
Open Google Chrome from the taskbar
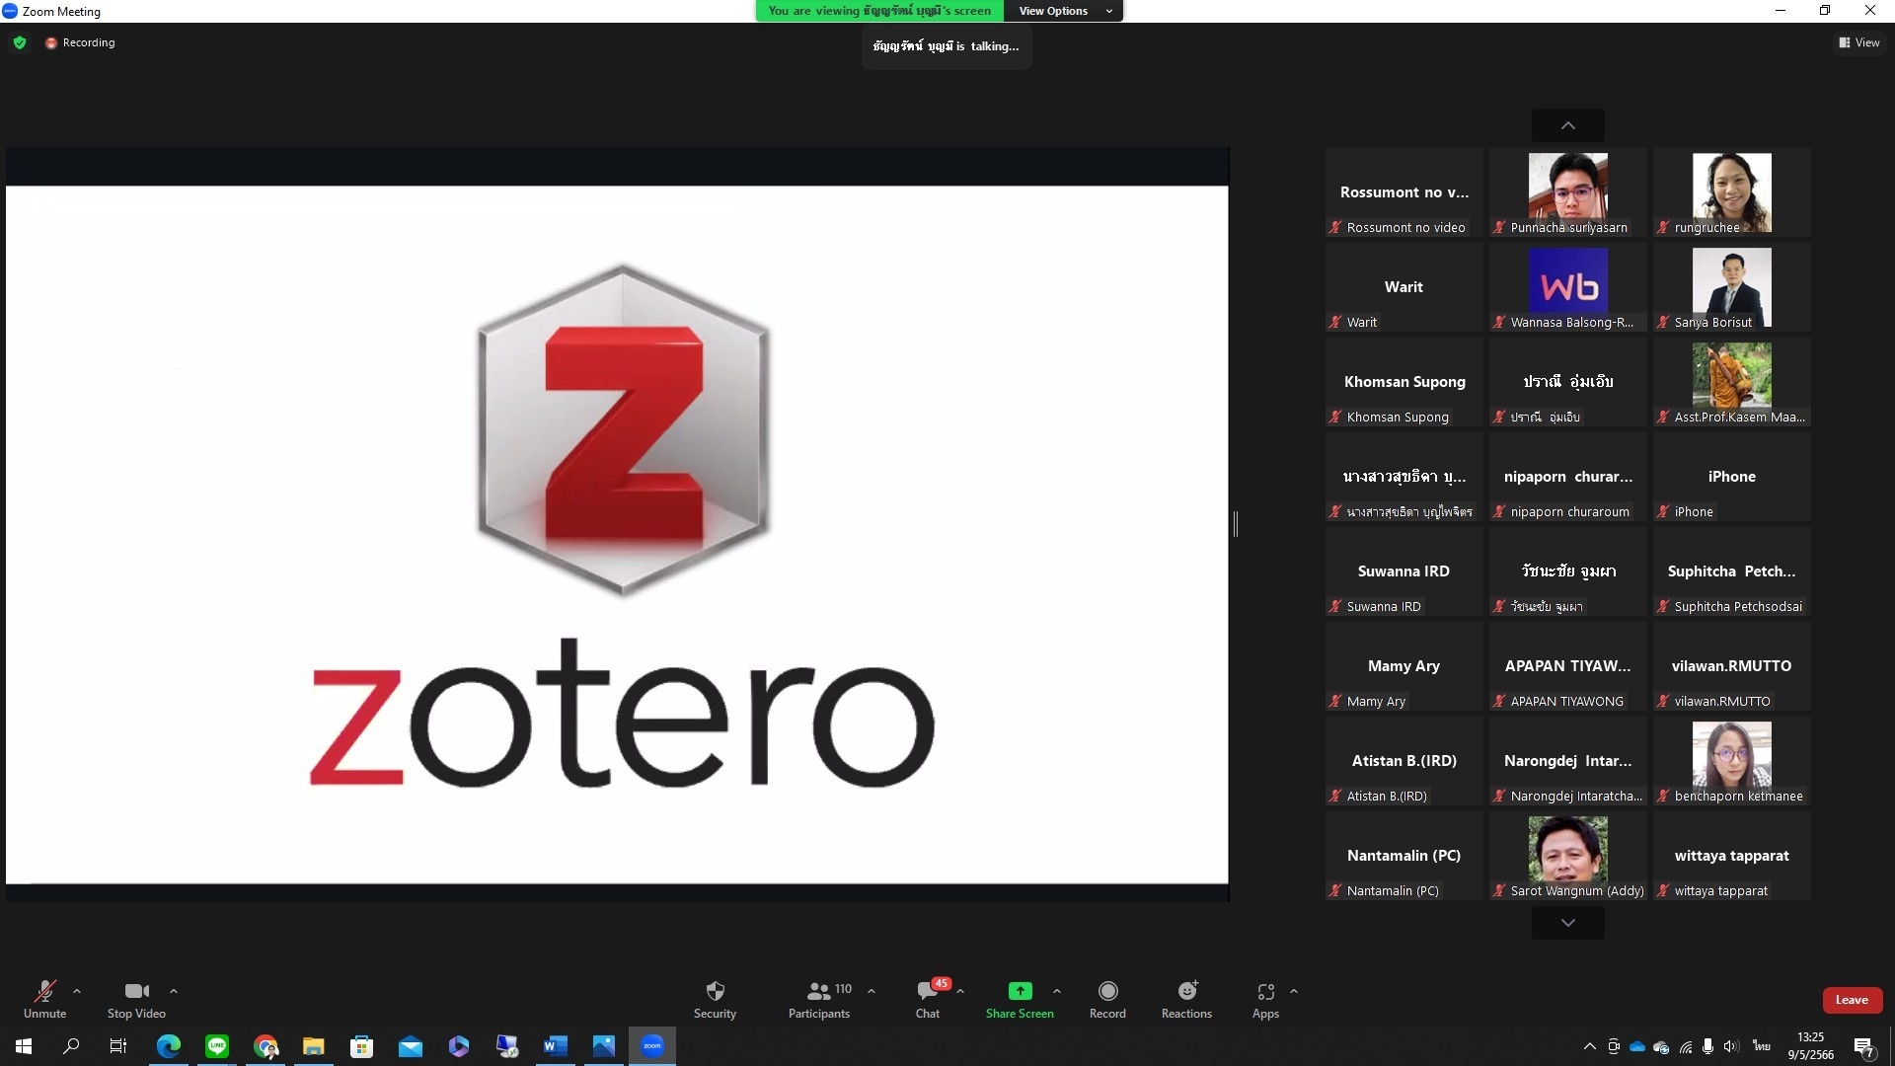click(265, 1046)
